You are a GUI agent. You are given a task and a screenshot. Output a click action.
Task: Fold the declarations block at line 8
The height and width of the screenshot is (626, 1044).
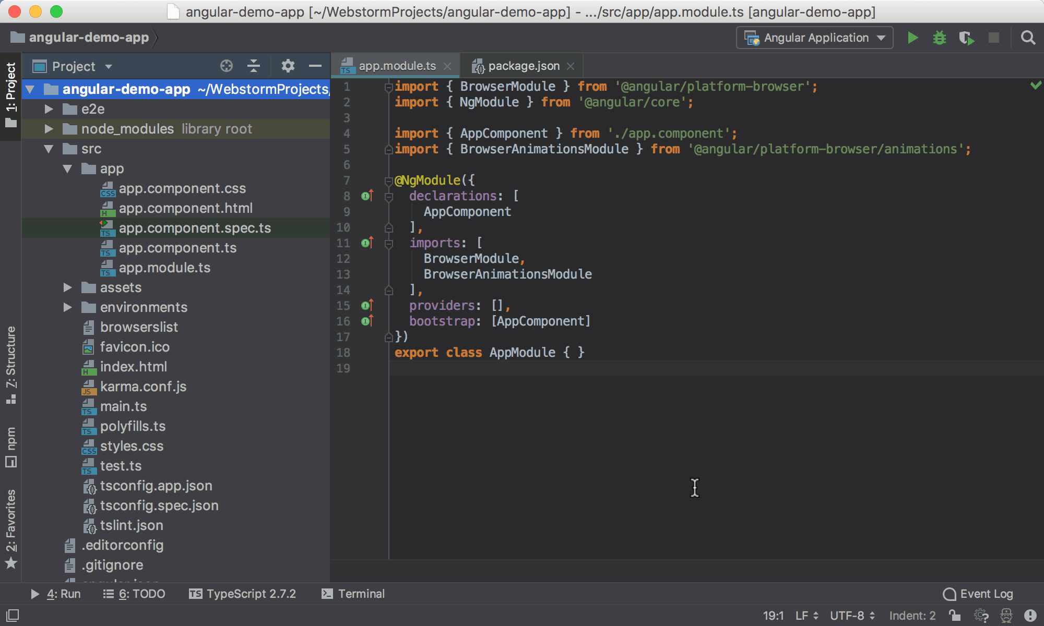[389, 197]
